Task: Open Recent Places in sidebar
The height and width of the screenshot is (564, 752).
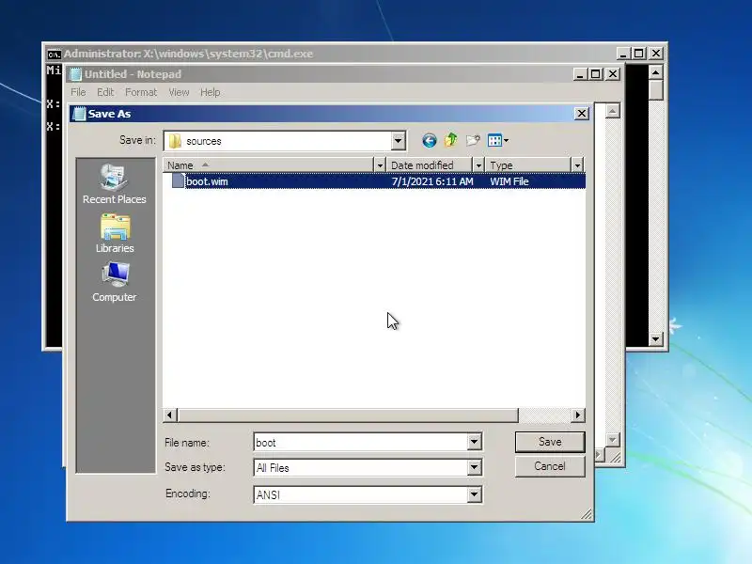Action: point(114,184)
